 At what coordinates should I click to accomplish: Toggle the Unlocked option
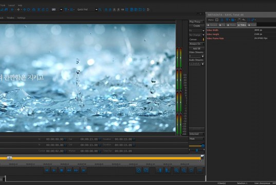coord(197,134)
